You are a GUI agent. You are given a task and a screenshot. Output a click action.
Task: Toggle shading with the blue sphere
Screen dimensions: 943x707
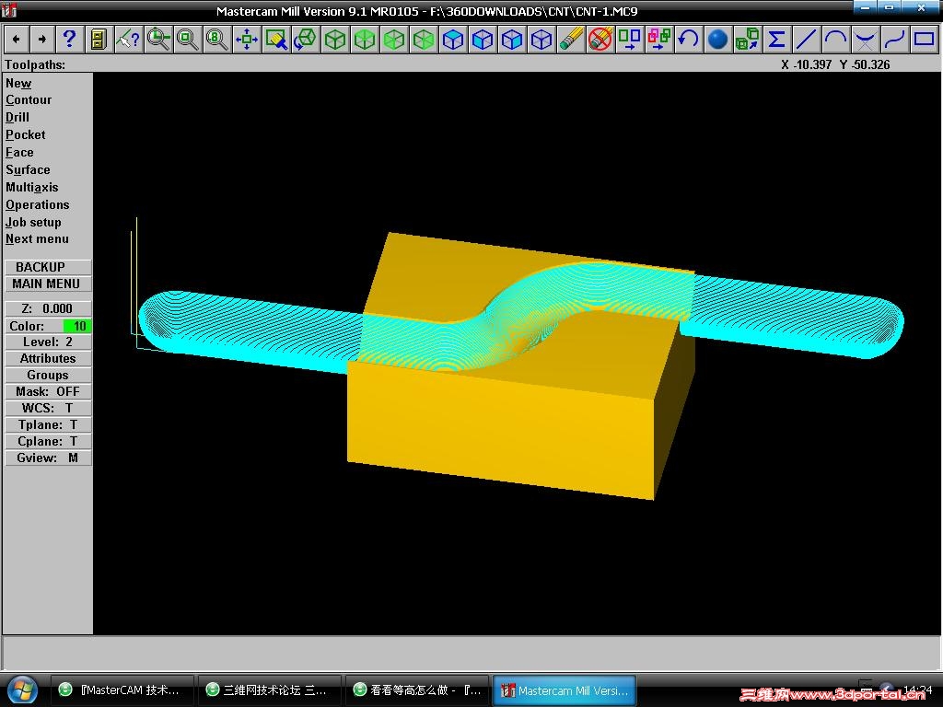click(x=718, y=40)
